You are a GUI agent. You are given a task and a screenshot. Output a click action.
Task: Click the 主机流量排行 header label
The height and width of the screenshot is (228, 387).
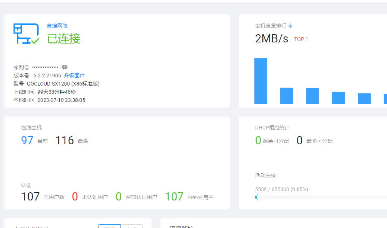pos(271,26)
